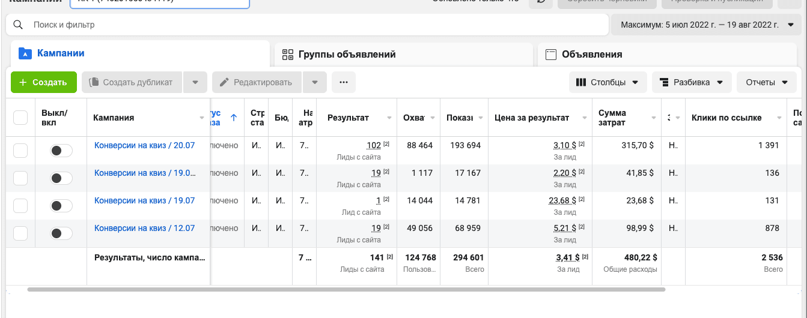Open the Столбцы columns dropdown

pos(608,82)
